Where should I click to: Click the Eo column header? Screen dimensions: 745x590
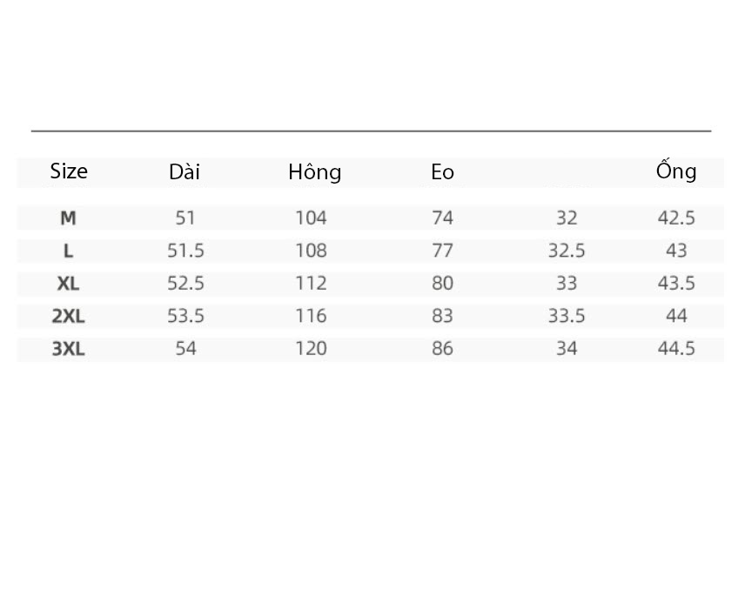click(442, 172)
